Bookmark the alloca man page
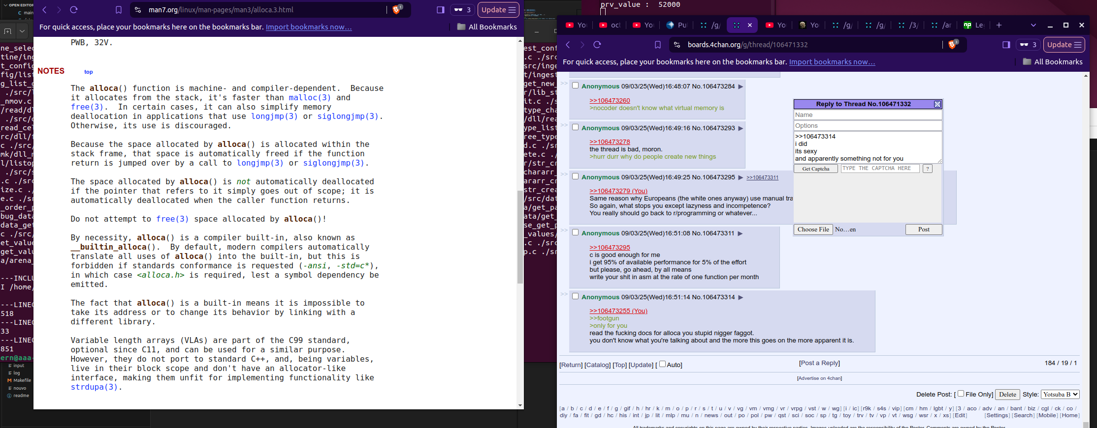The height and width of the screenshot is (428, 1097). [x=119, y=10]
